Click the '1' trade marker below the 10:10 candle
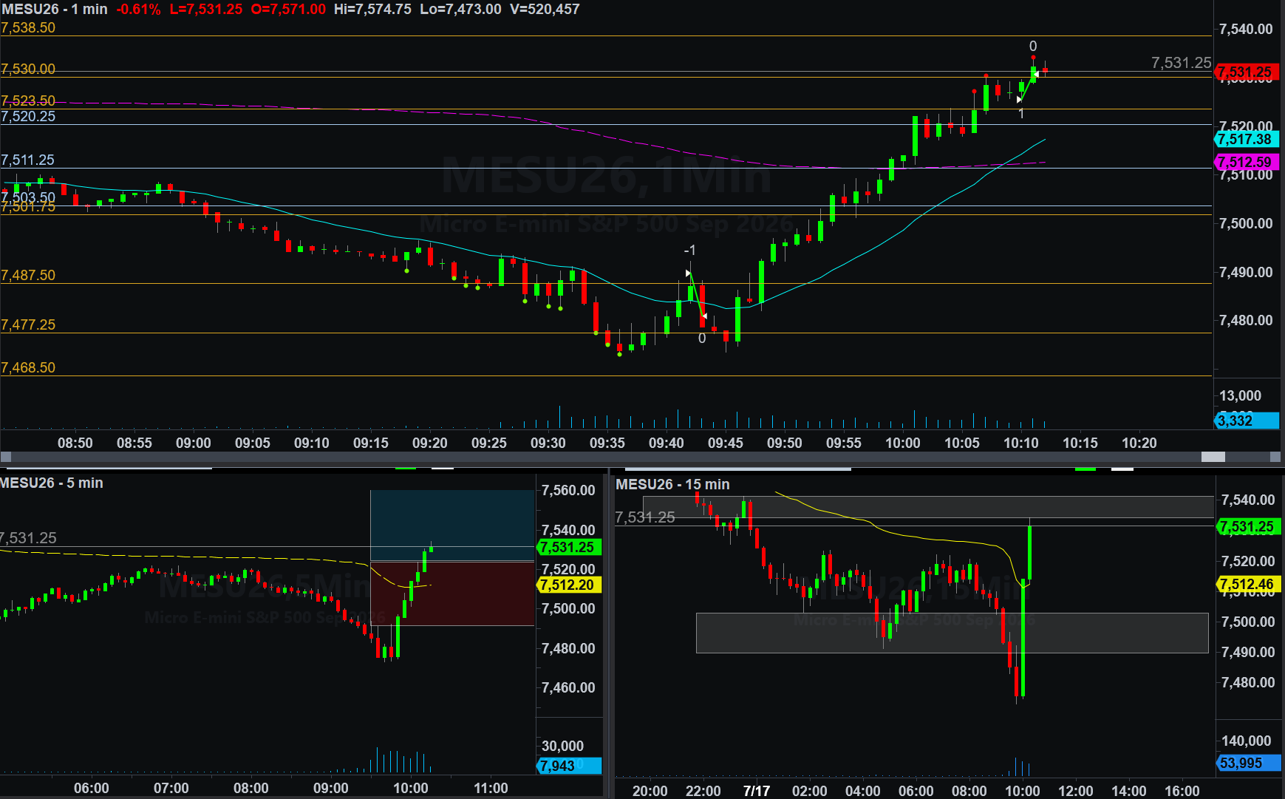This screenshot has width=1285, height=799. [1021, 114]
